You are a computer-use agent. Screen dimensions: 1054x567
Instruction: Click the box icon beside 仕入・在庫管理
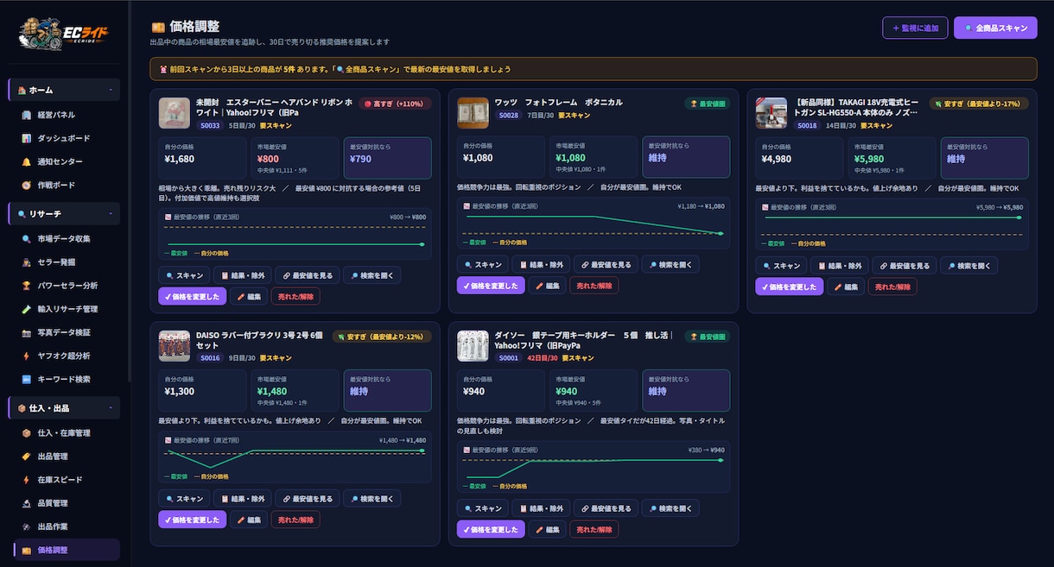point(26,433)
